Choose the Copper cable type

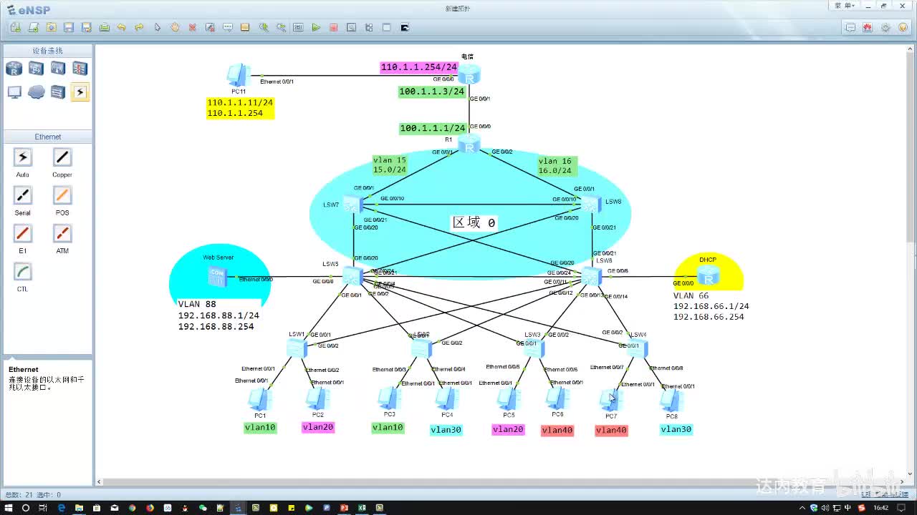coord(62,157)
